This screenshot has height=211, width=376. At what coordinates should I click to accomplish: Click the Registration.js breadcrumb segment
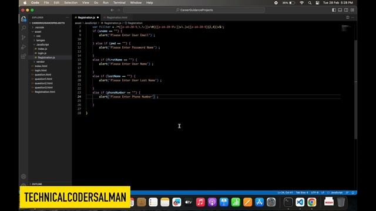(112, 23)
